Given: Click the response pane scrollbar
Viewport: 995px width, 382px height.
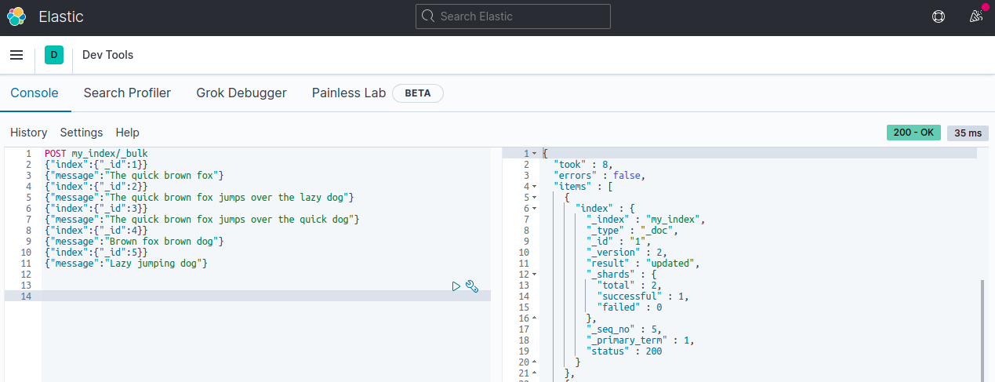Looking at the screenshot, I should click(x=982, y=329).
